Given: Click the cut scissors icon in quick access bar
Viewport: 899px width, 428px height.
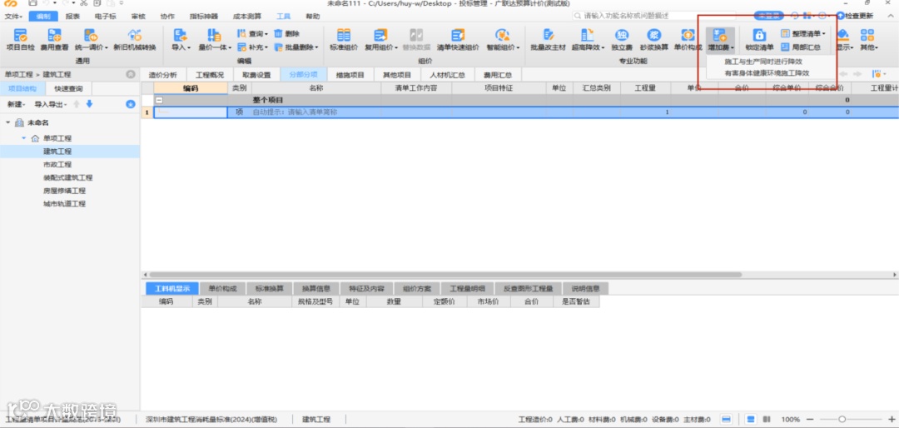Looking at the screenshot, I should click(x=84, y=3).
